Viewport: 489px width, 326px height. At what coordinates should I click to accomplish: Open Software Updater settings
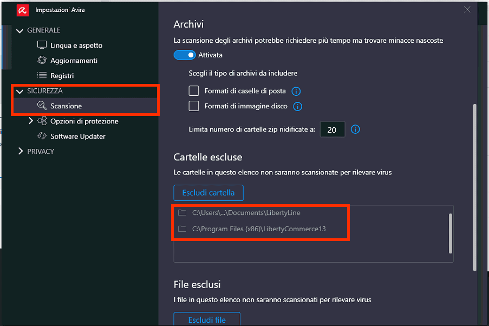(x=78, y=136)
